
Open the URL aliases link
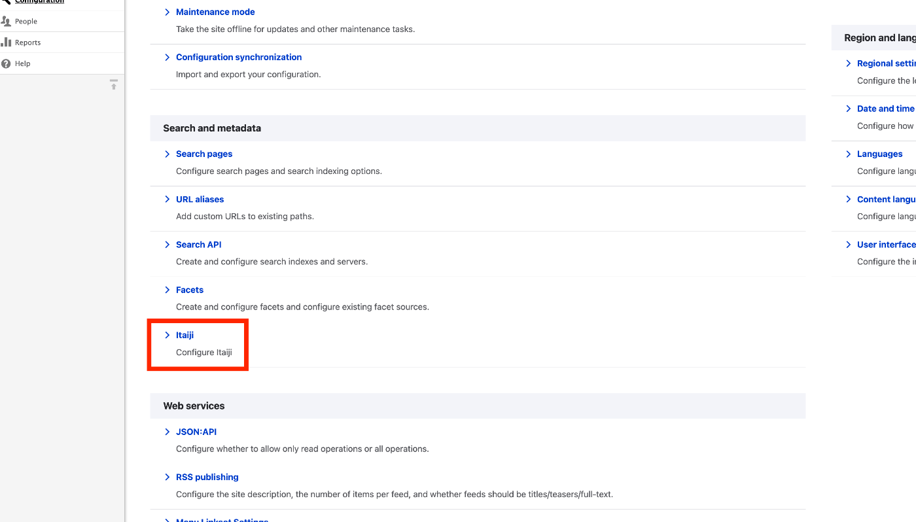click(x=200, y=199)
